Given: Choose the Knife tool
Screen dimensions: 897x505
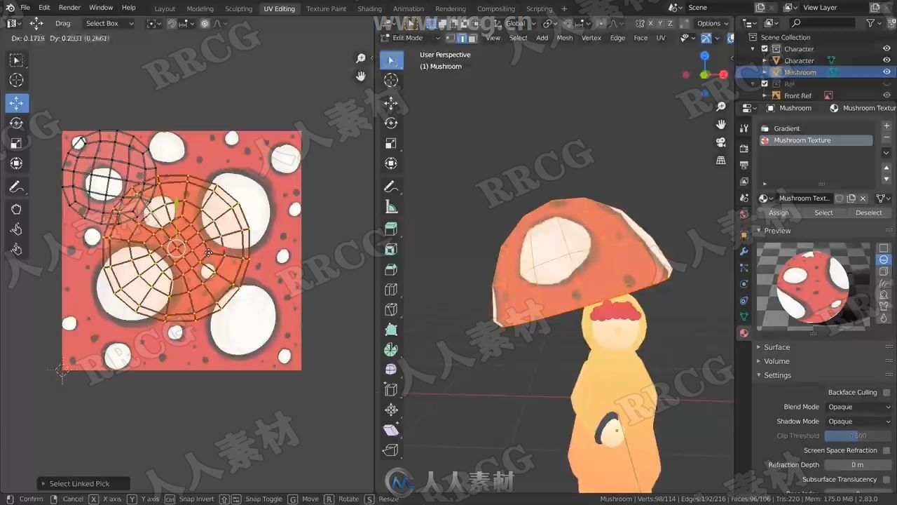Looking at the screenshot, I should coord(391,309).
